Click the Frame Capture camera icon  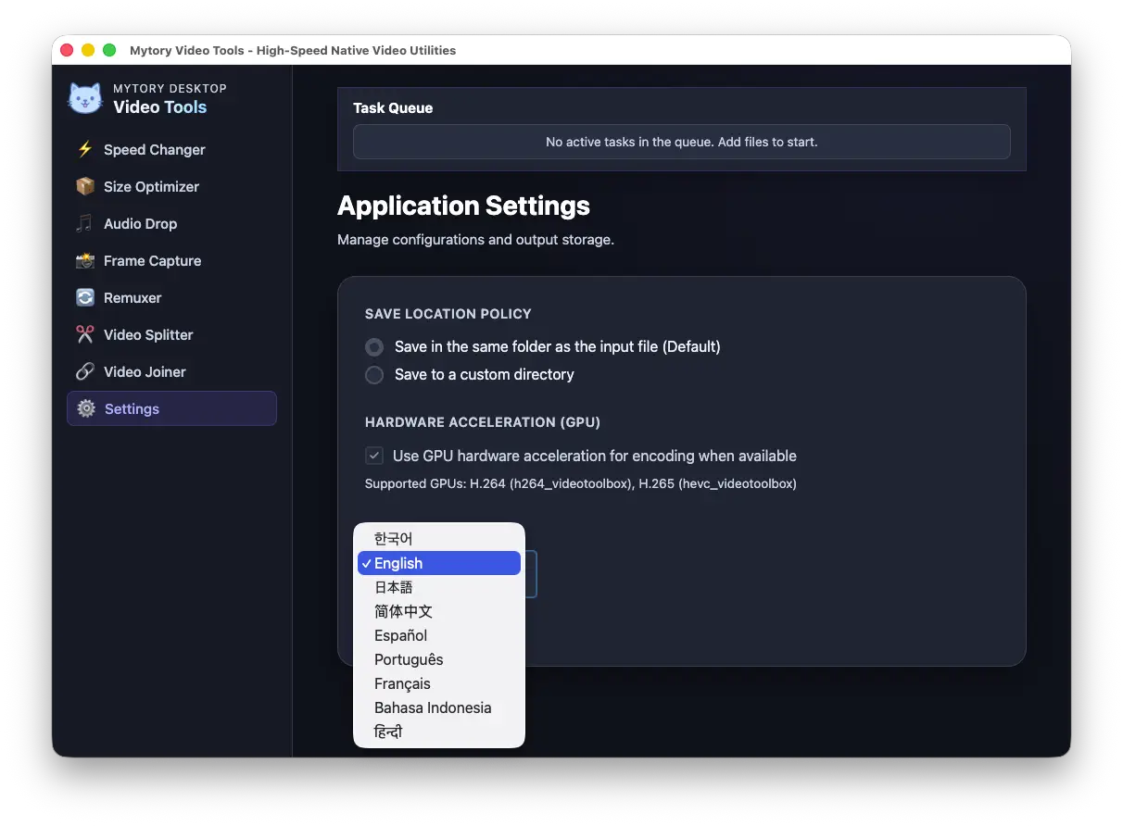point(85,261)
